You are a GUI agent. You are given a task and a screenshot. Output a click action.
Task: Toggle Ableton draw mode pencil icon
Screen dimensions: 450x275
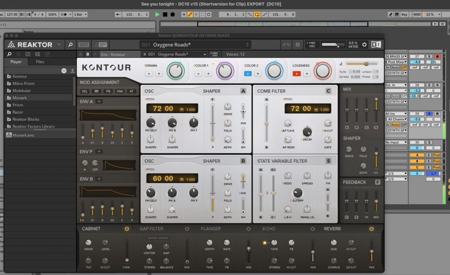[391, 14]
